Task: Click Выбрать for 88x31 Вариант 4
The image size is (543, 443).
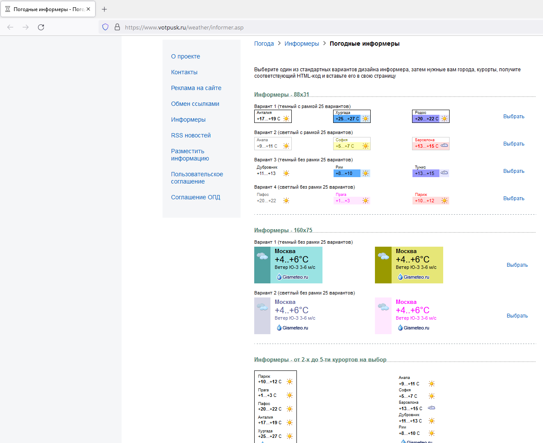Action: pyautogui.click(x=514, y=198)
